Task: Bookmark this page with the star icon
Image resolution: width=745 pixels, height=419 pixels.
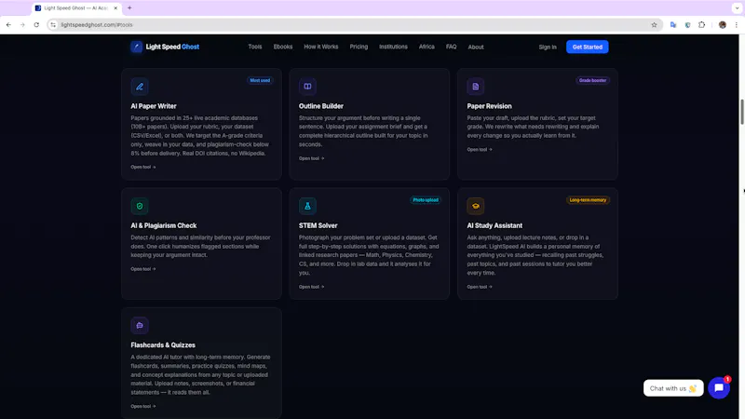Action: (x=654, y=25)
